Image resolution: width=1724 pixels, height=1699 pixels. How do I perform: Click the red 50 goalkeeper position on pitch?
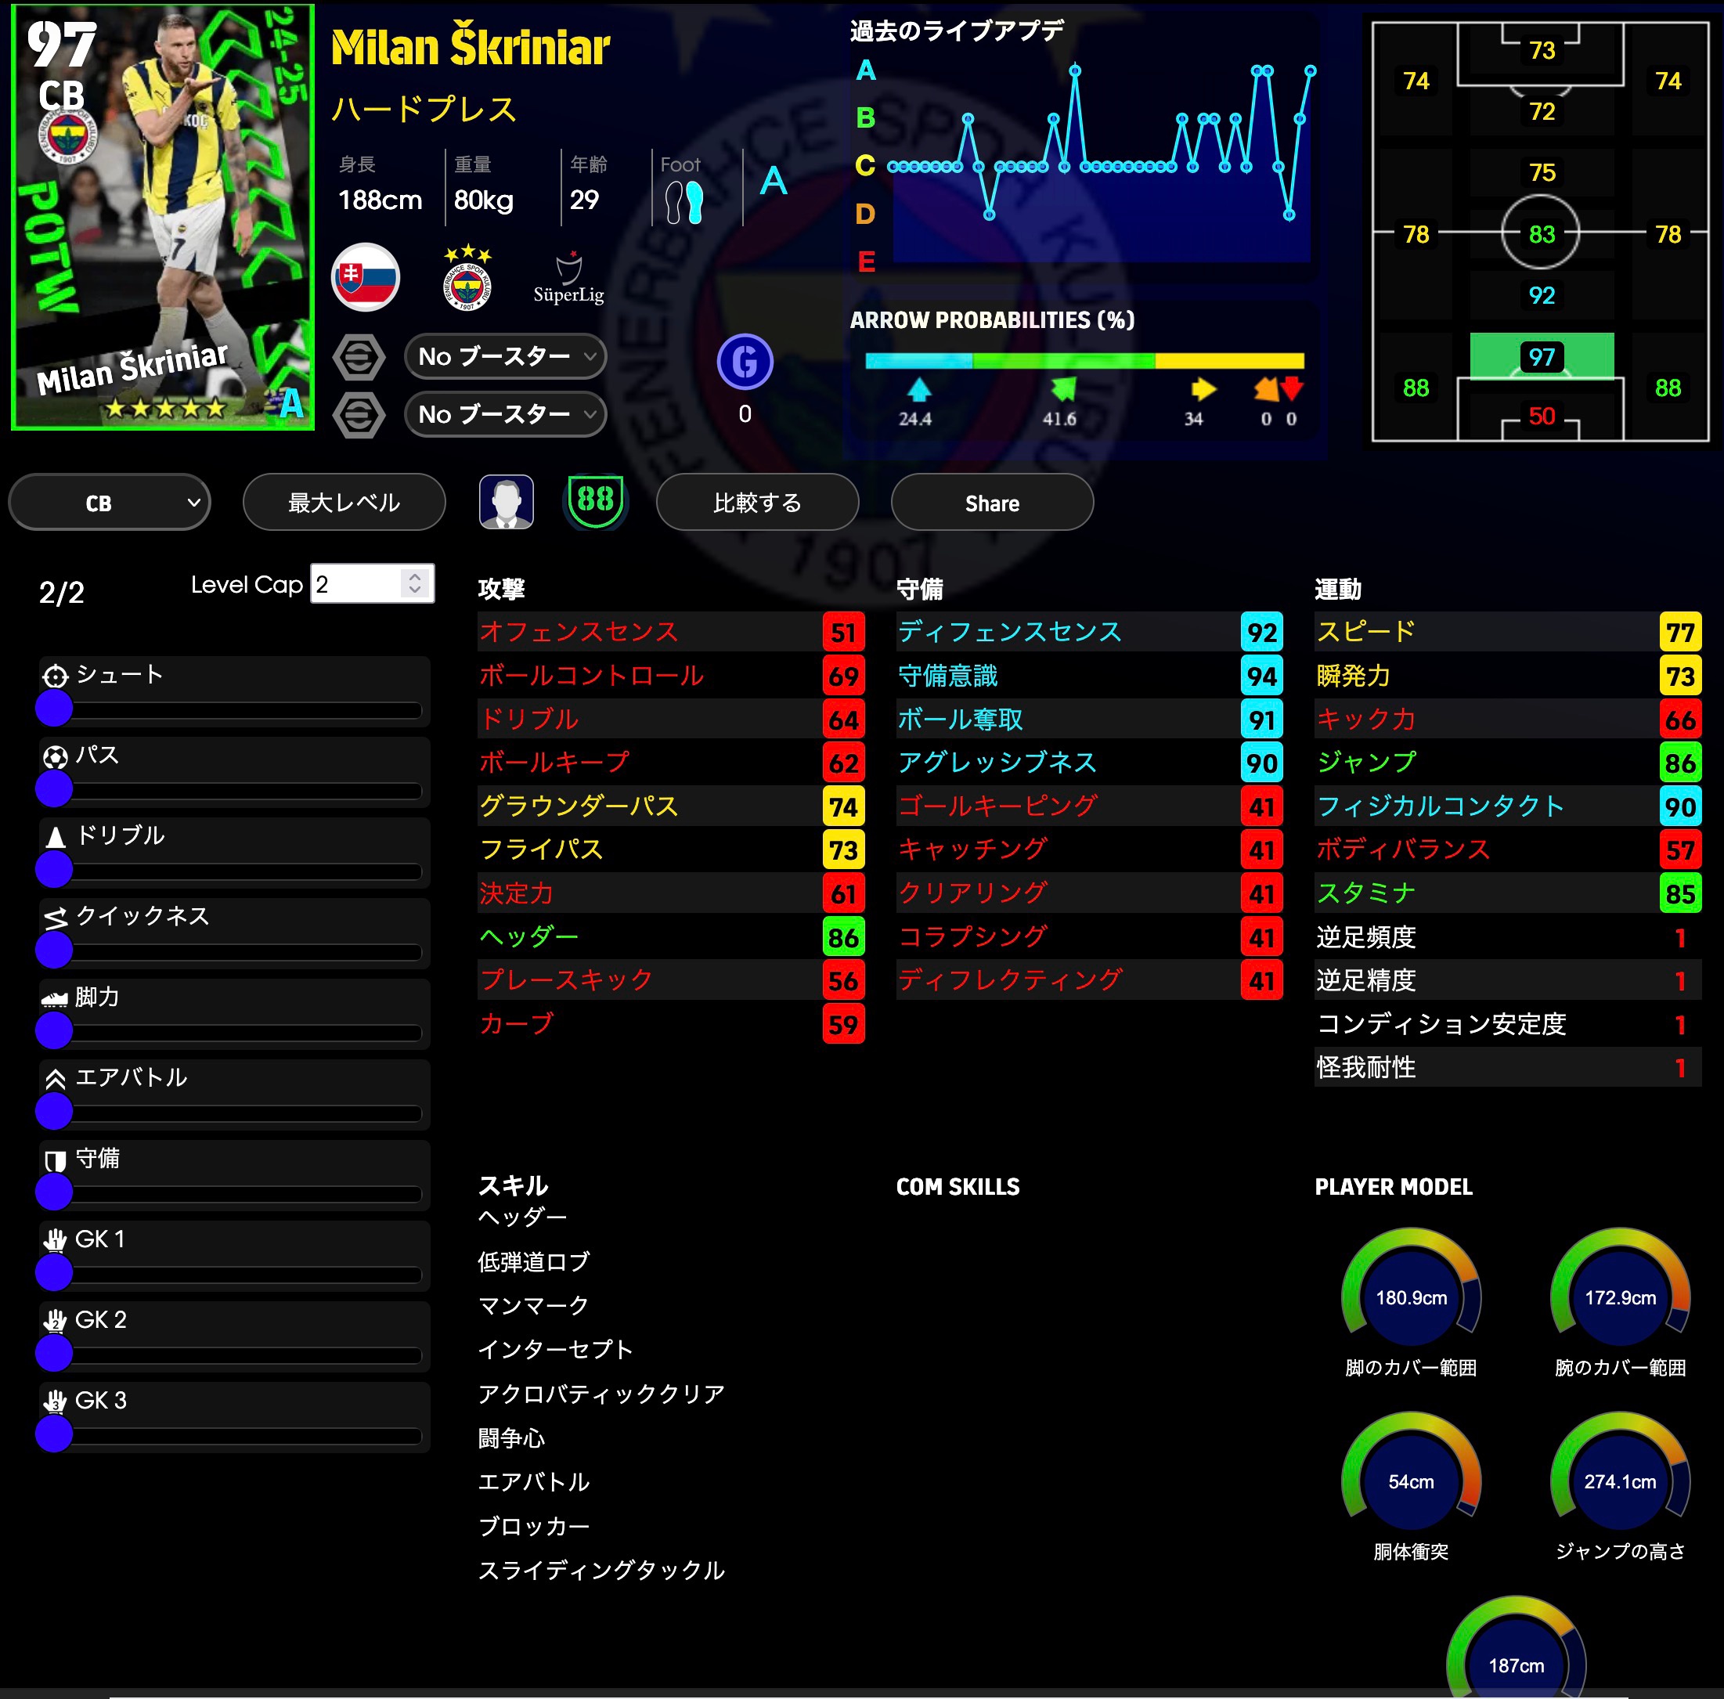tap(1541, 416)
